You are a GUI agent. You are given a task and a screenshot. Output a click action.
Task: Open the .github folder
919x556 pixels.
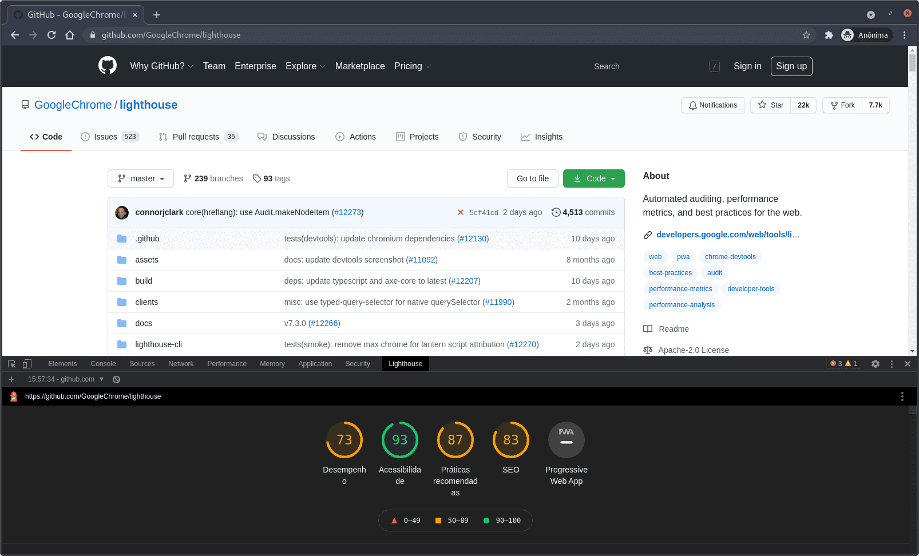pos(147,239)
